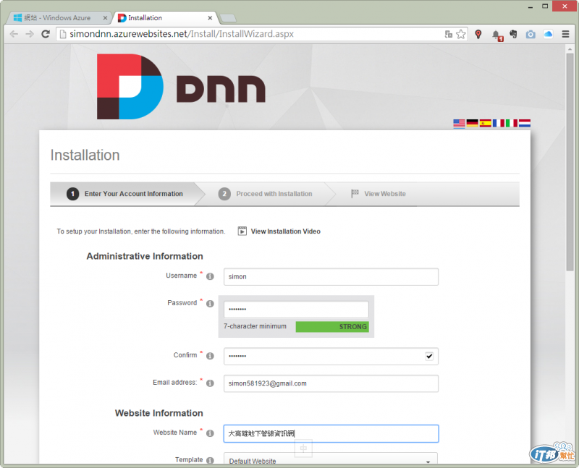This screenshot has width=579, height=468.
Task: Click the camera screenshot extension icon
Action: [x=531, y=34]
